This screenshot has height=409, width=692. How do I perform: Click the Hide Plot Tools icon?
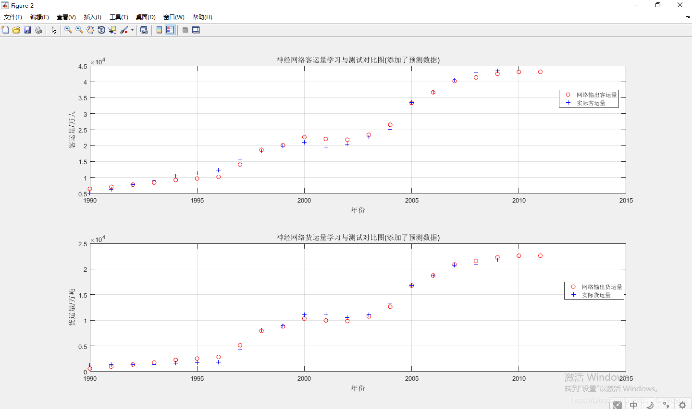coord(185,30)
